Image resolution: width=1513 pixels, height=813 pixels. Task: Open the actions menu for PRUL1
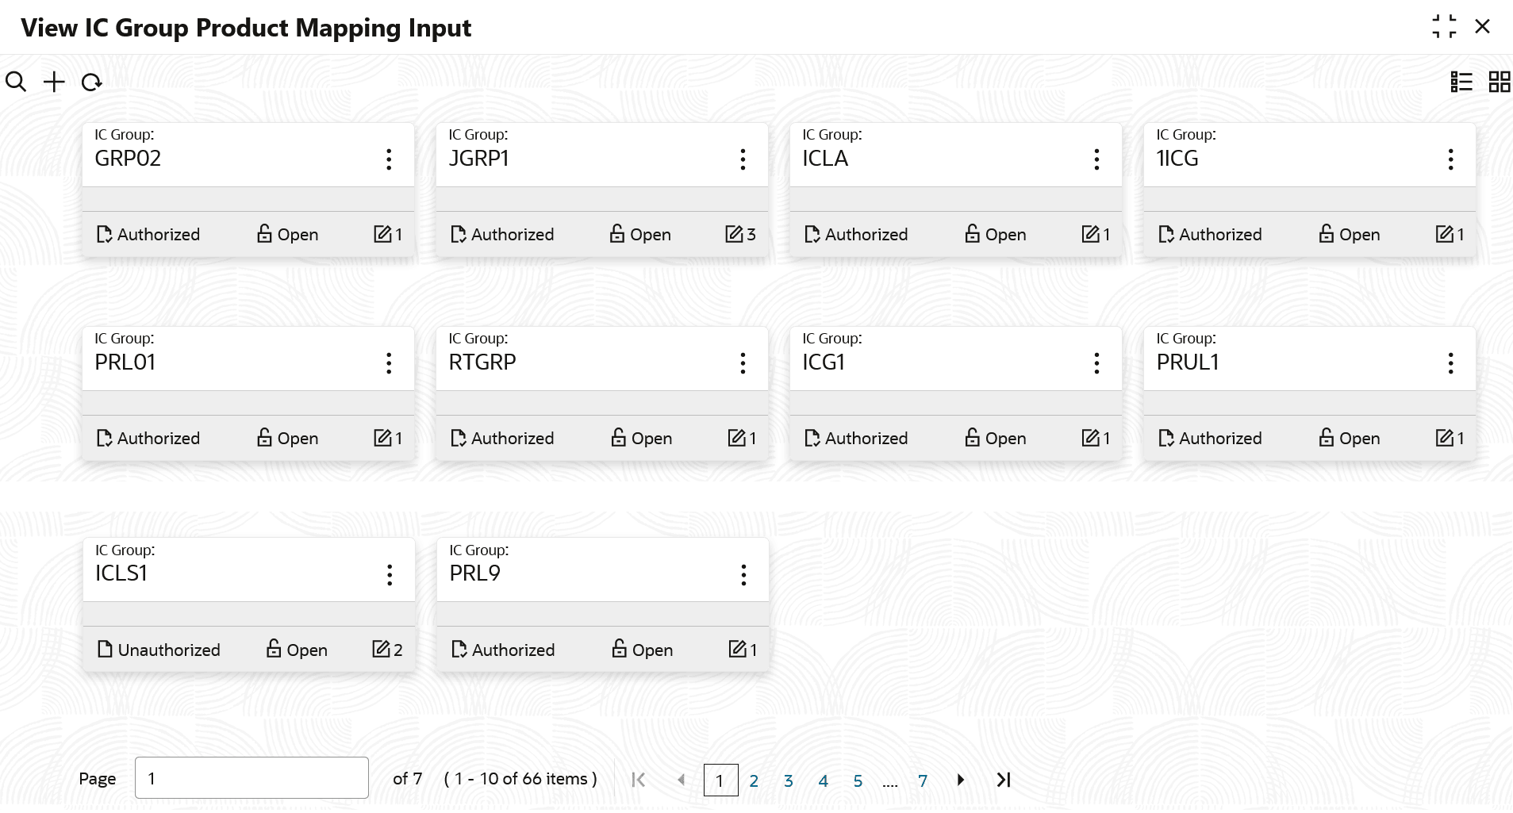point(1450,363)
